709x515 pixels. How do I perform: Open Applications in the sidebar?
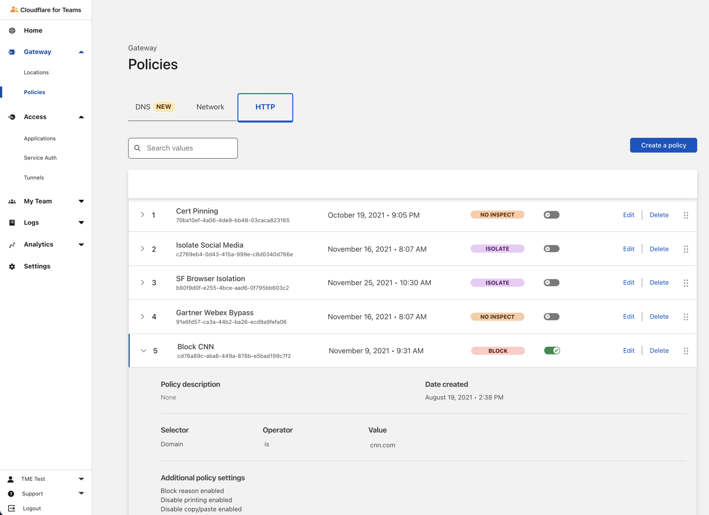tap(40, 138)
